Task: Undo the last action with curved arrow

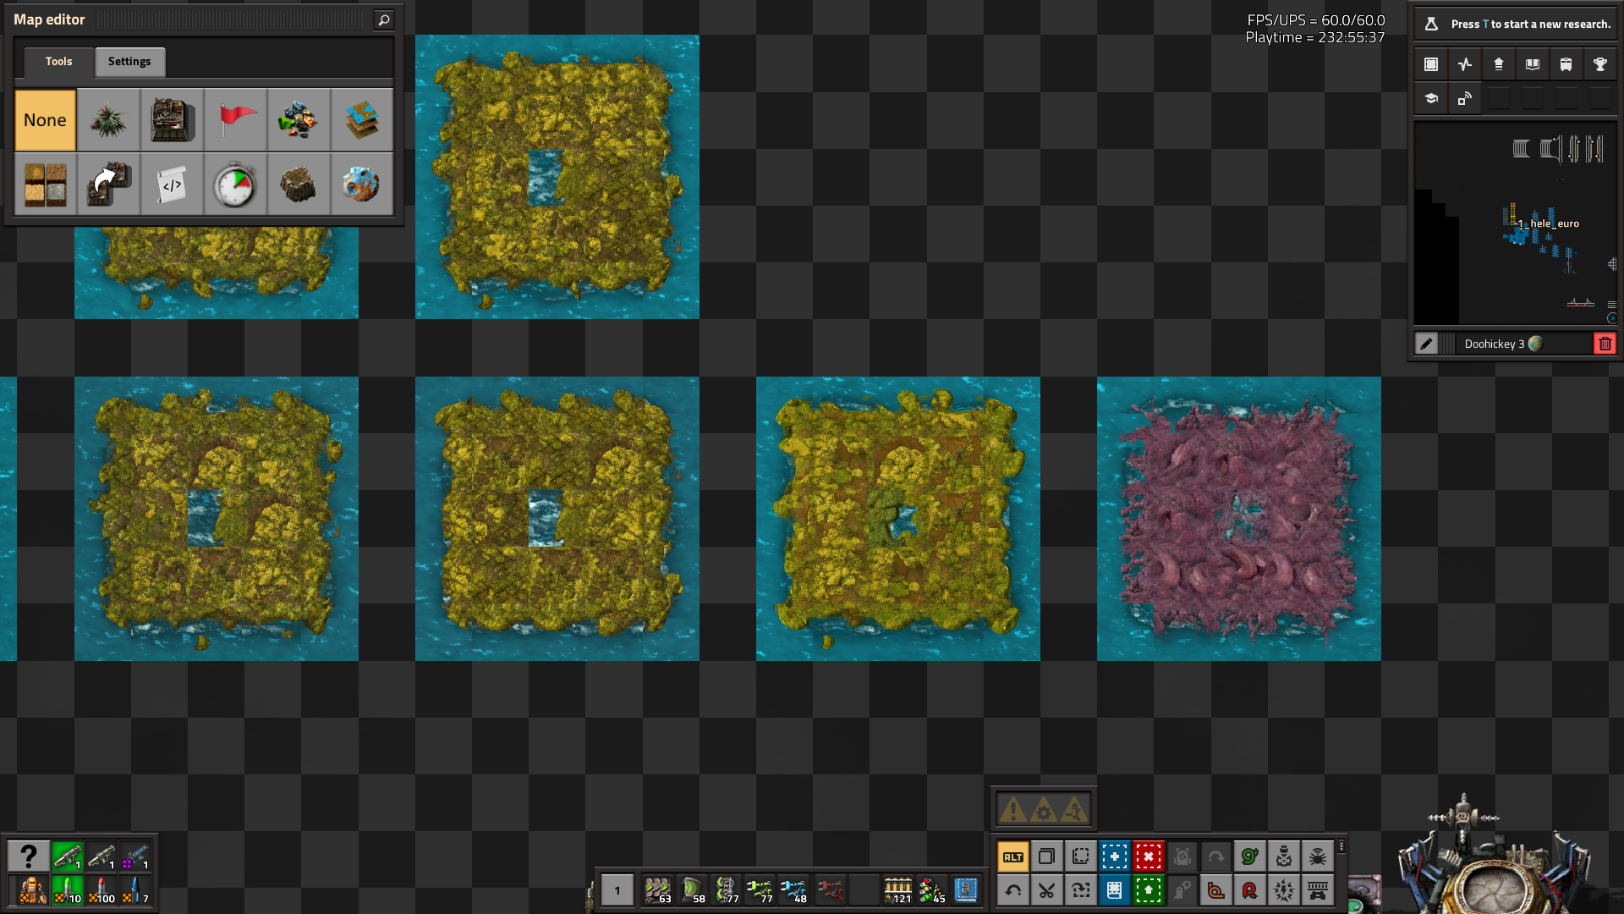Action: 1013,890
